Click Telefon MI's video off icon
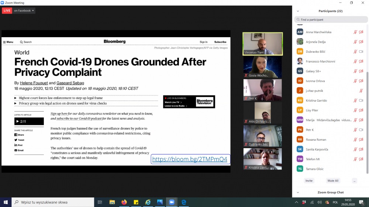Screen dimensions: 369x207 (361, 159)
